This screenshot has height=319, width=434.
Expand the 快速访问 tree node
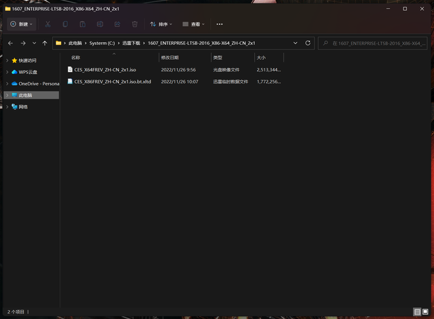[7, 60]
